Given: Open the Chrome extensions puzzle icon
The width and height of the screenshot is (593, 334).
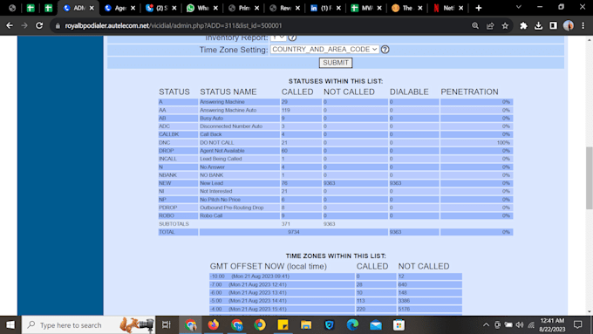Looking at the screenshot, I should 523,25.
